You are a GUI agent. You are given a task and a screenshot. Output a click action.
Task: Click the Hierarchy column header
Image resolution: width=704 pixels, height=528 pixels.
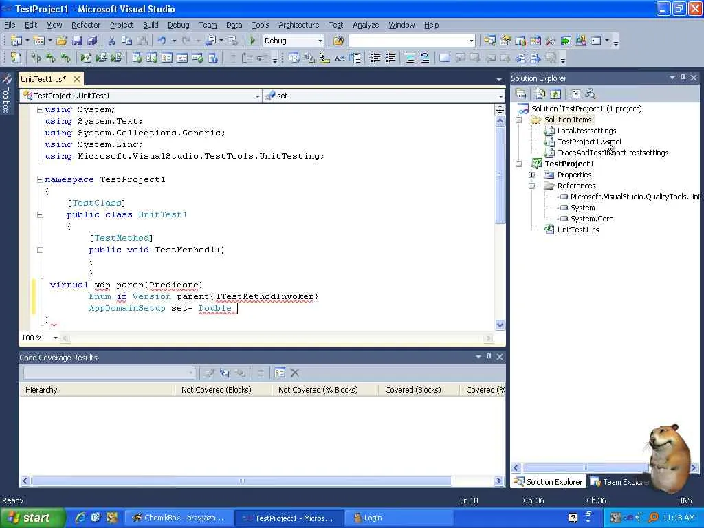click(x=97, y=390)
